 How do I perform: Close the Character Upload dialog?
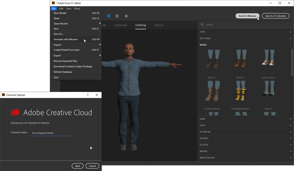coord(97,95)
